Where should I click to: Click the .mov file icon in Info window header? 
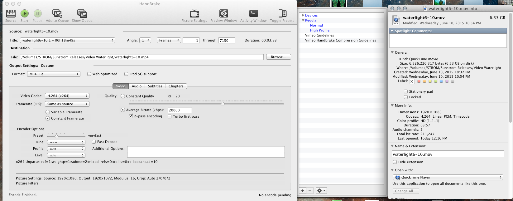pyautogui.click(x=396, y=20)
